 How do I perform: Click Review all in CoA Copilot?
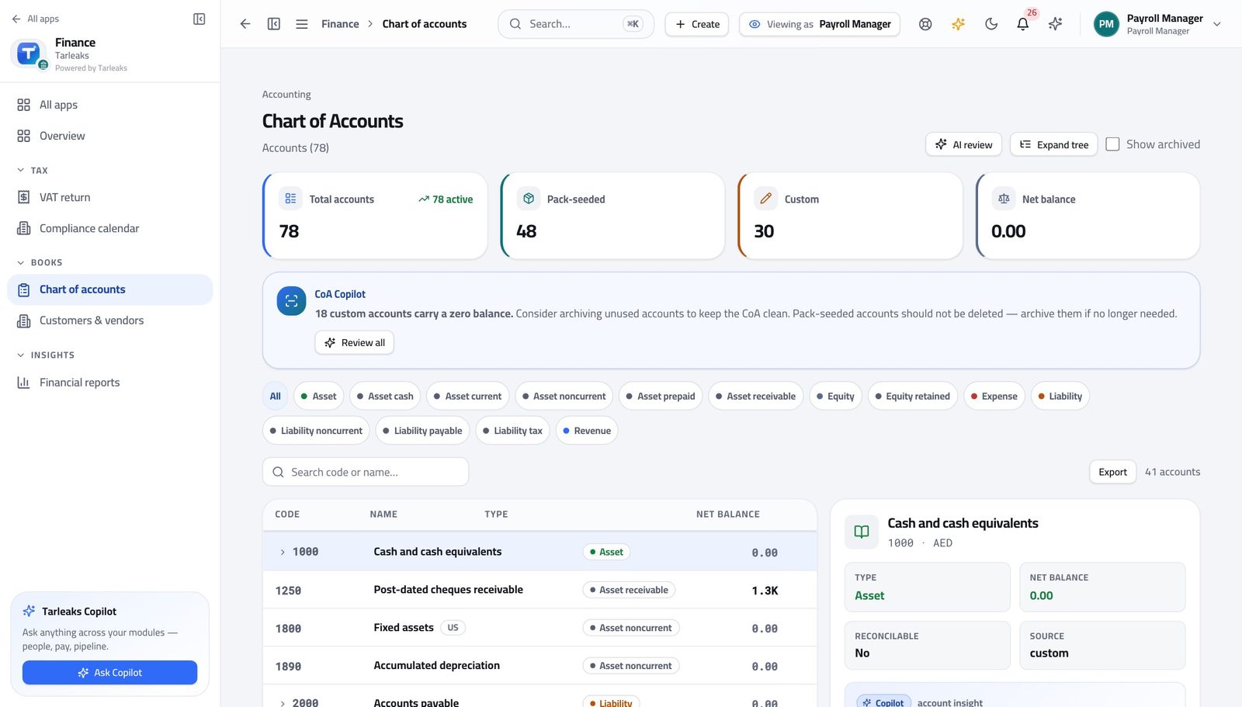(354, 342)
